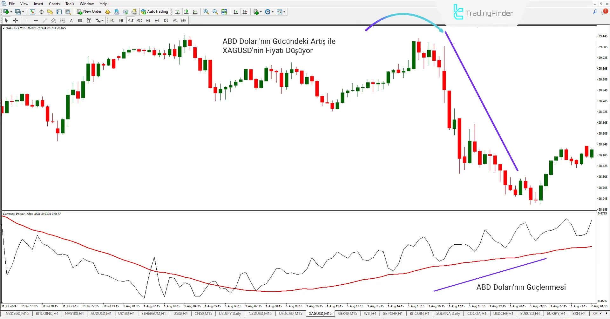The image size is (610, 319).
Task: Switch to the EURUSD,H4 chart tab
Action: 530,314
